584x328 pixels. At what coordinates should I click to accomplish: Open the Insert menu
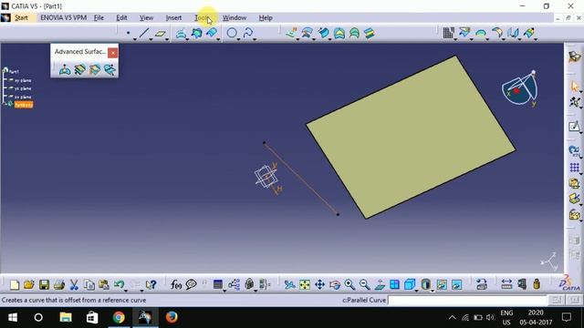173,17
